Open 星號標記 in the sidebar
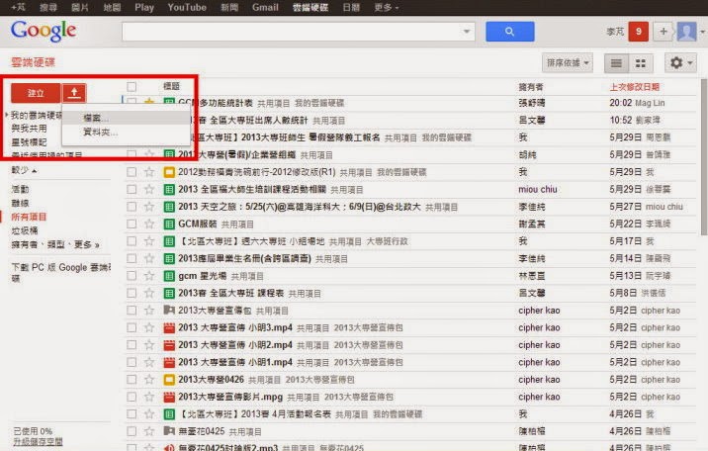708x451 pixels. coord(29,142)
